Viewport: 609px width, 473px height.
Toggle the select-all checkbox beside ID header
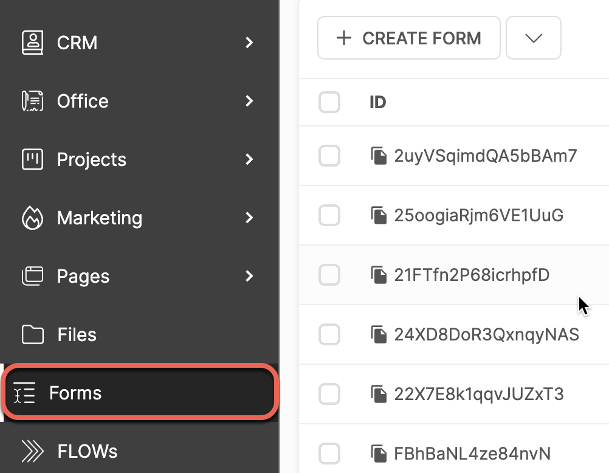(329, 102)
